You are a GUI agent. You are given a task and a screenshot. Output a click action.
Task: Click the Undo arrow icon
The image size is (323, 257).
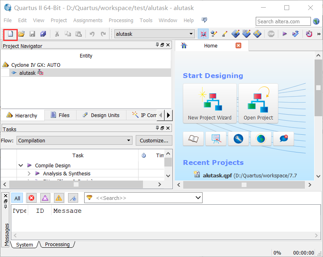(x=92, y=34)
